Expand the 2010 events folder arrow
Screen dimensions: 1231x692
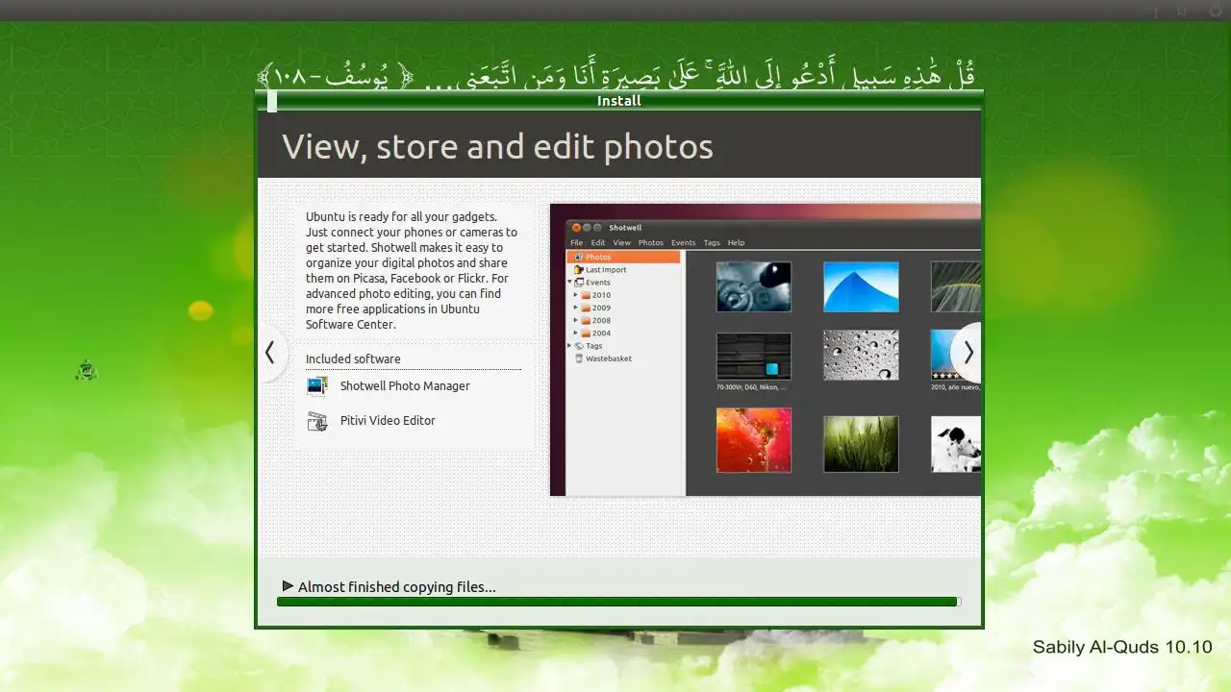576,295
